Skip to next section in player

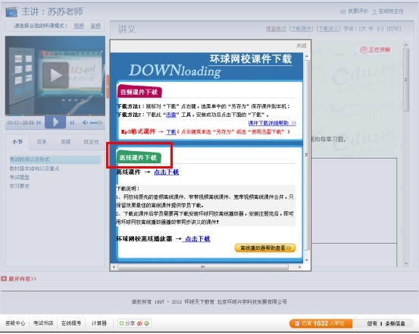[x=72, y=123]
